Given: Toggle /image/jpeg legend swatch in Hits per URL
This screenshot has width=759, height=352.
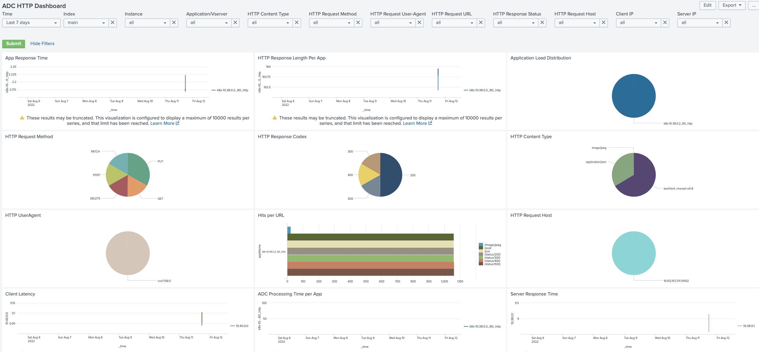Looking at the screenshot, I should pyautogui.click(x=481, y=245).
